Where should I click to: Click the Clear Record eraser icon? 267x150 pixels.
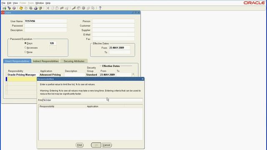click(62, 8)
